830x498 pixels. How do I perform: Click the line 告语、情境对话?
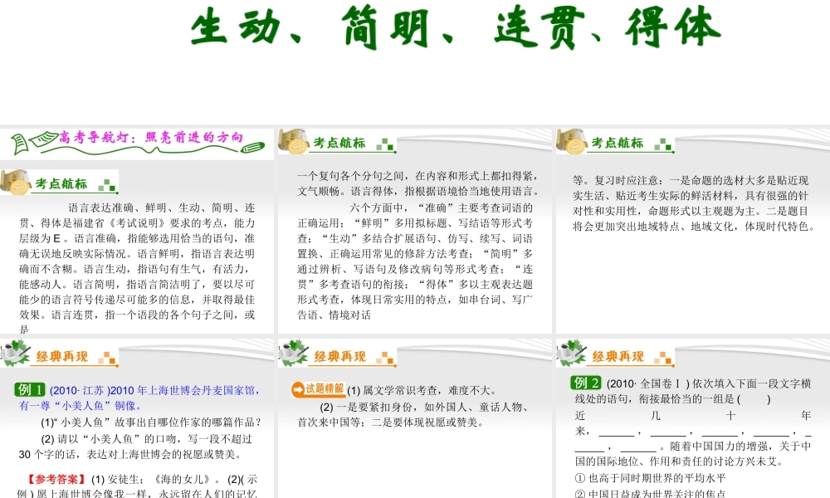pyautogui.click(x=334, y=315)
